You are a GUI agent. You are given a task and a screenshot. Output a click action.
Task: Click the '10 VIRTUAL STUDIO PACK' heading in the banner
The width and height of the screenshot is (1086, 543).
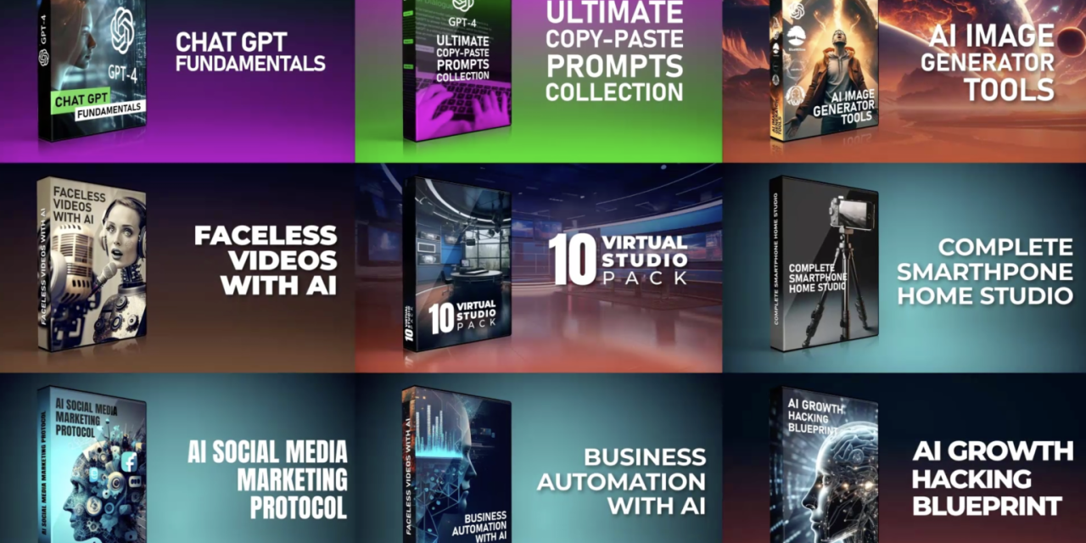pos(617,259)
